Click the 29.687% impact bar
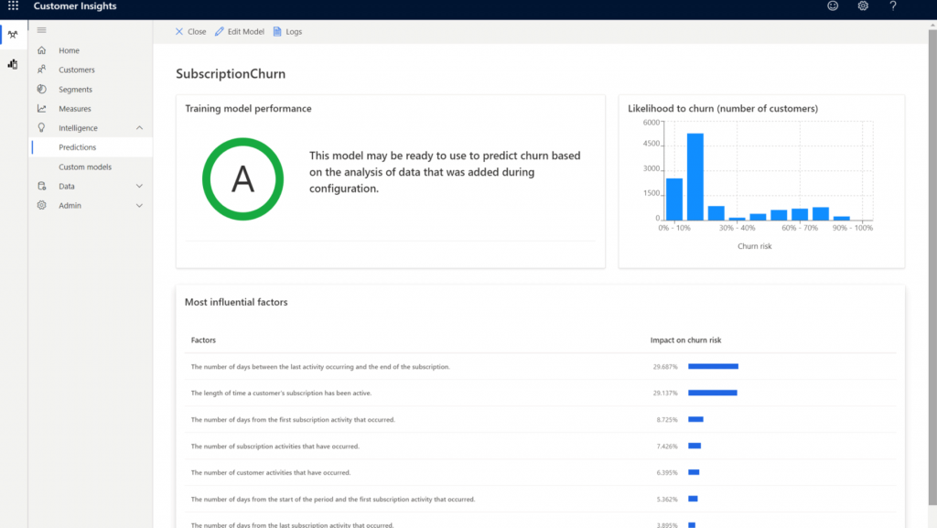 (713, 366)
